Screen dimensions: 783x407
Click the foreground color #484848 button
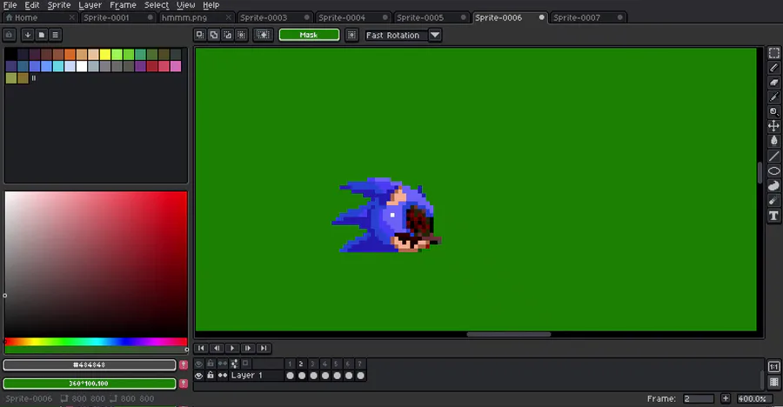[x=90, y=365]
